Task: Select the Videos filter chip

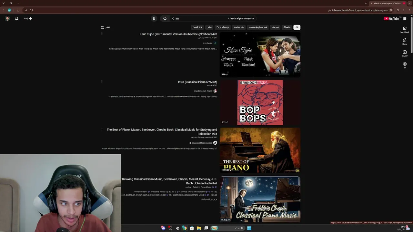Action: pos(275,27)
